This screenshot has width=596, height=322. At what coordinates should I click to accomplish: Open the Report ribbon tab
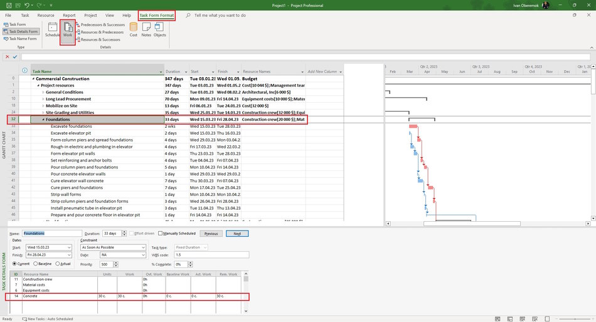point(69,15)
